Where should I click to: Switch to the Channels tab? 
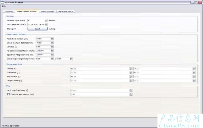9,12
